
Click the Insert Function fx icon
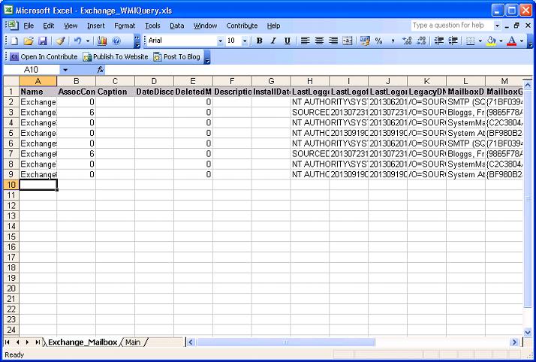click(x=101, y=69)
